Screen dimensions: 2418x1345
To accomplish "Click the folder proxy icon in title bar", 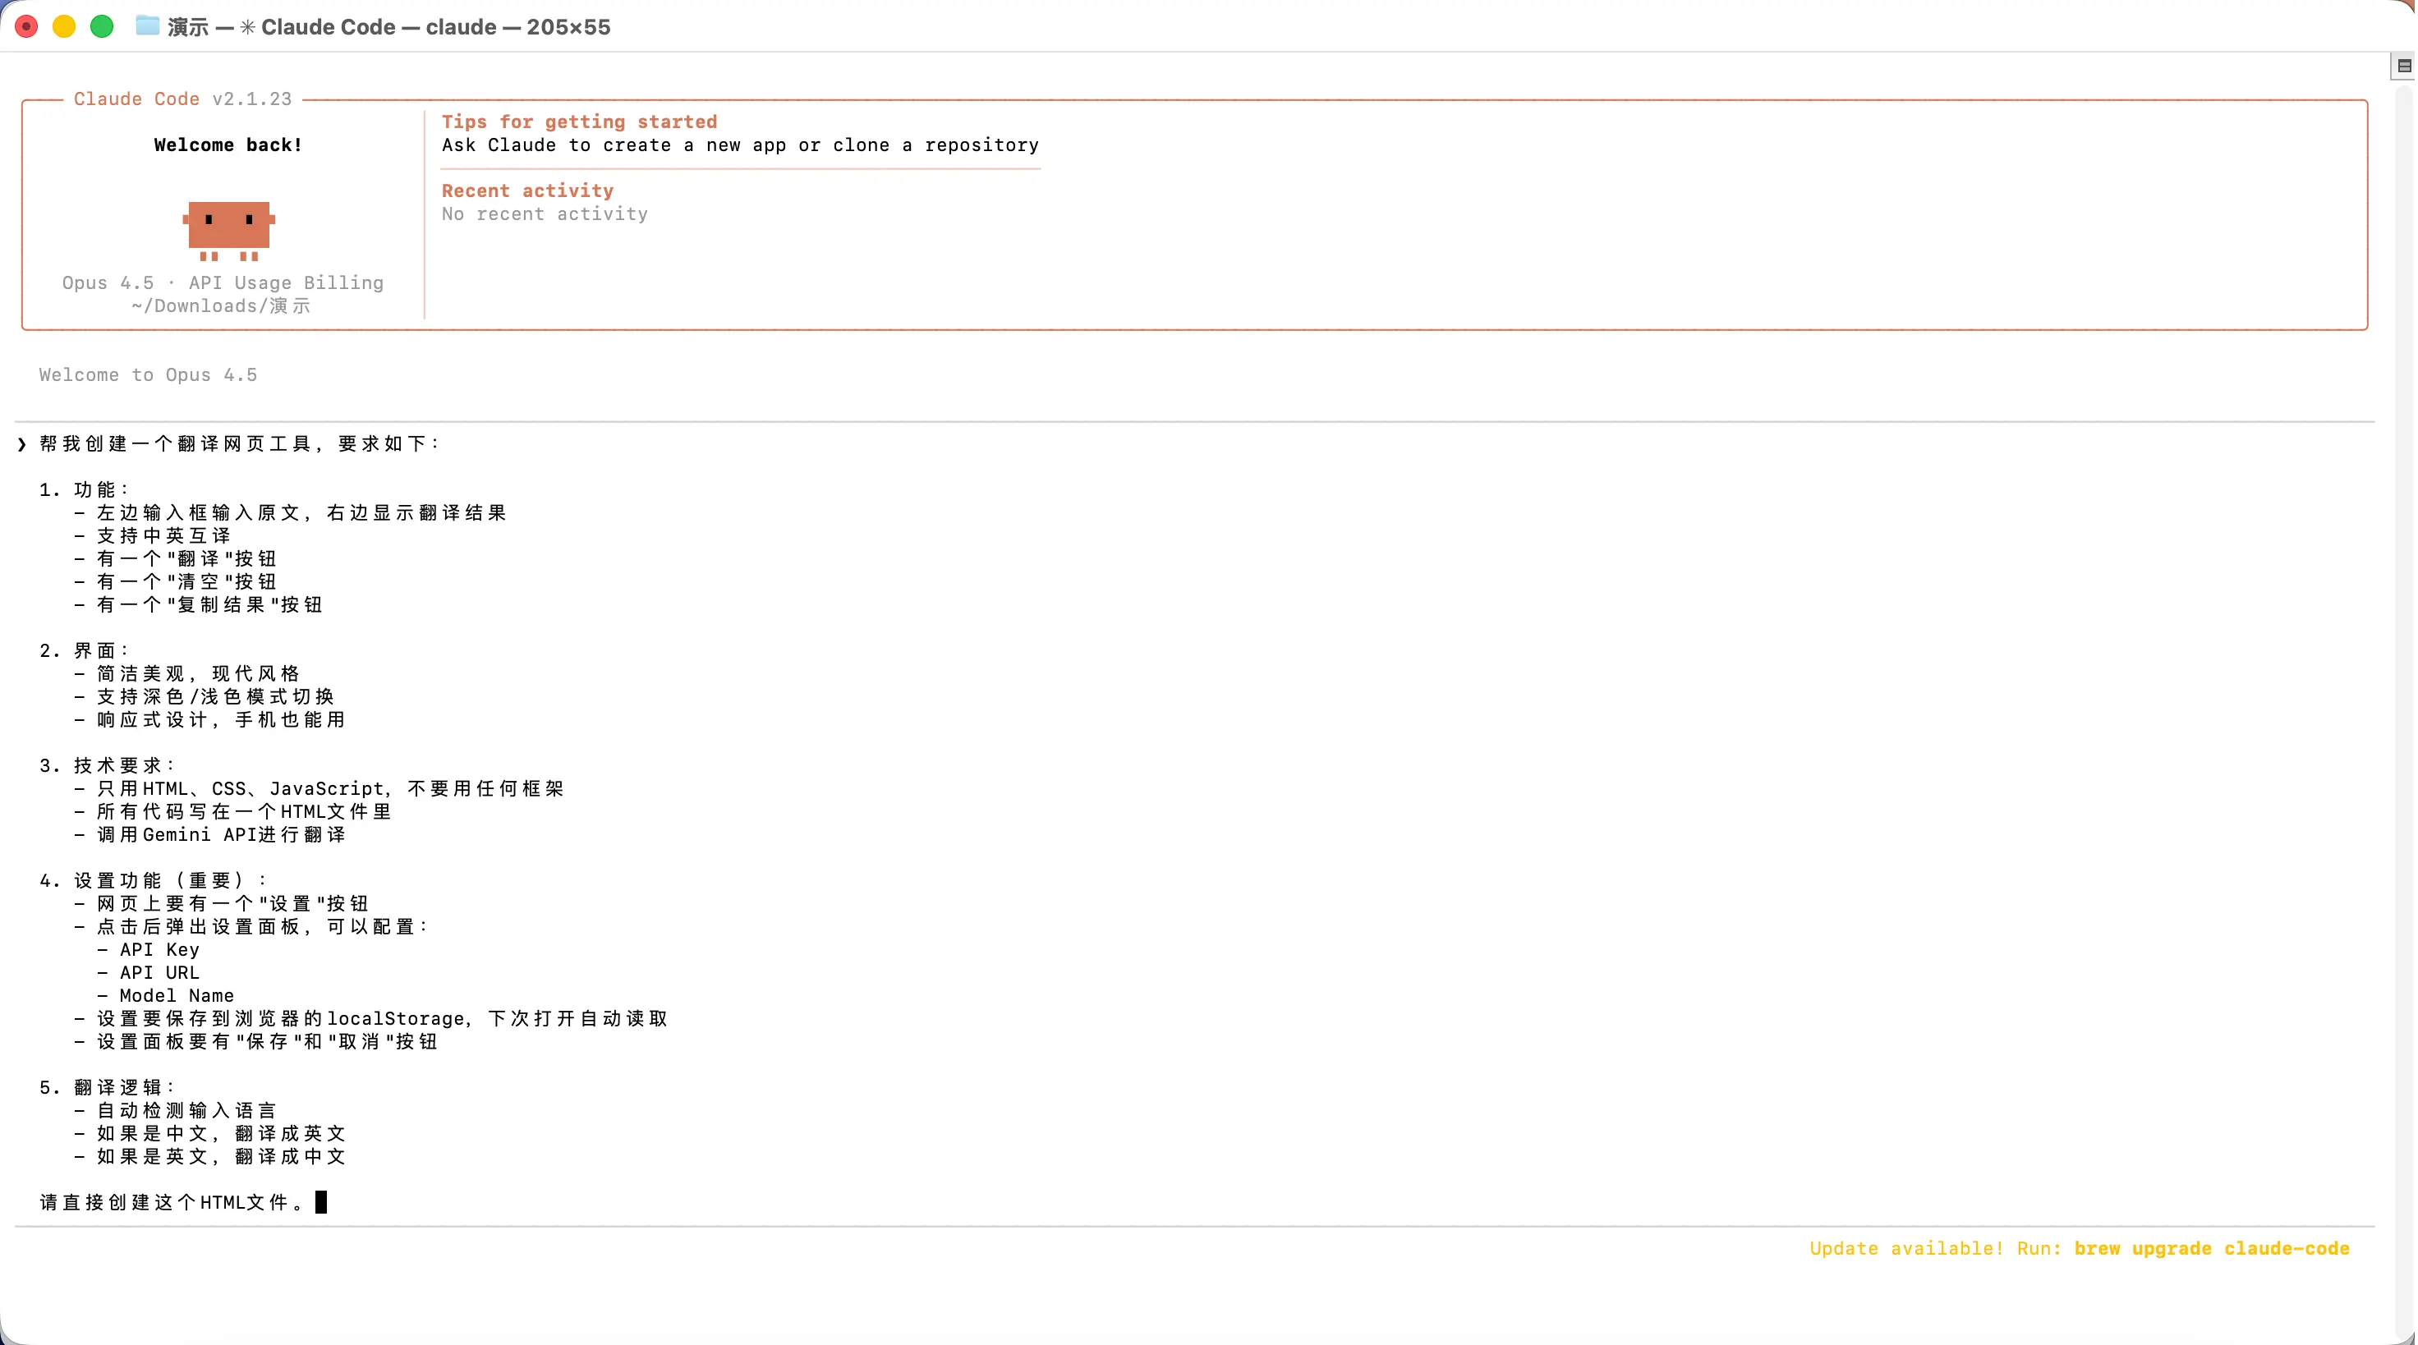I will tap(147, 26).
